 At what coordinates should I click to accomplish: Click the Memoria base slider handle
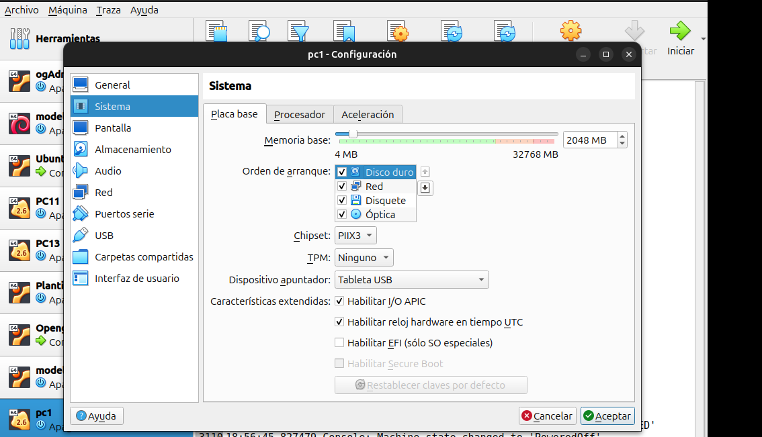(353, 134)
